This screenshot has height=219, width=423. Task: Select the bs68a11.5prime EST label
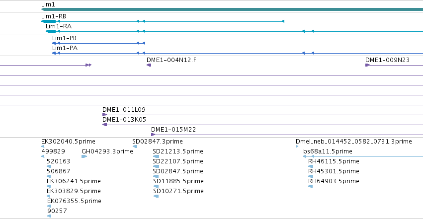click(328, 151)
